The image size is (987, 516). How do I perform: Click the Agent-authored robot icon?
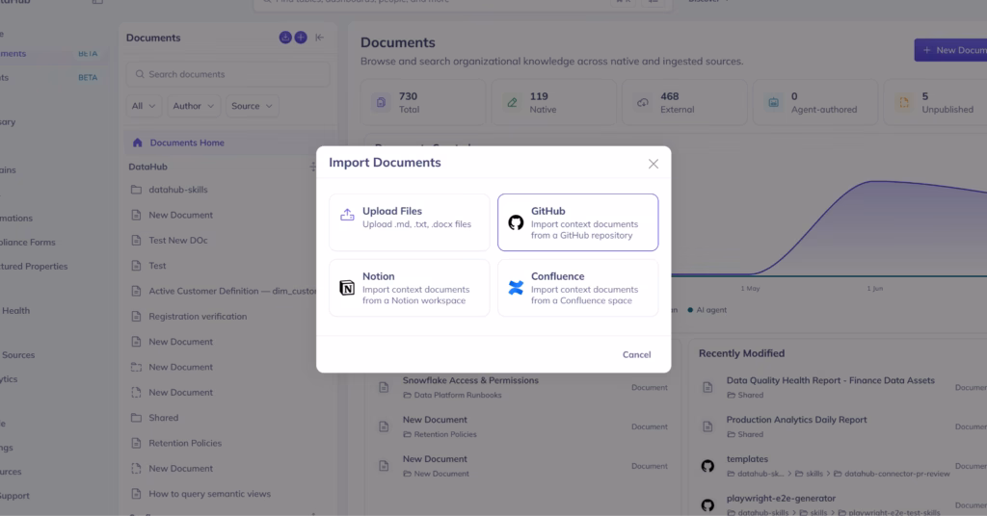(774, 102)
